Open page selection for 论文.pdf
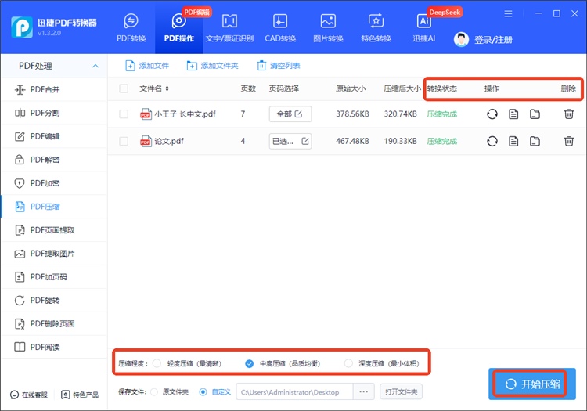The image size is (587, 411). (x=290, y=142)
